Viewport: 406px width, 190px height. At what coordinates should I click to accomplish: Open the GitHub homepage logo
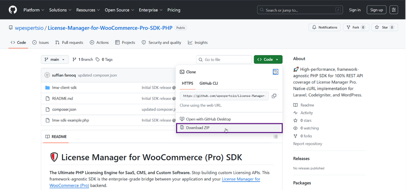13,10
